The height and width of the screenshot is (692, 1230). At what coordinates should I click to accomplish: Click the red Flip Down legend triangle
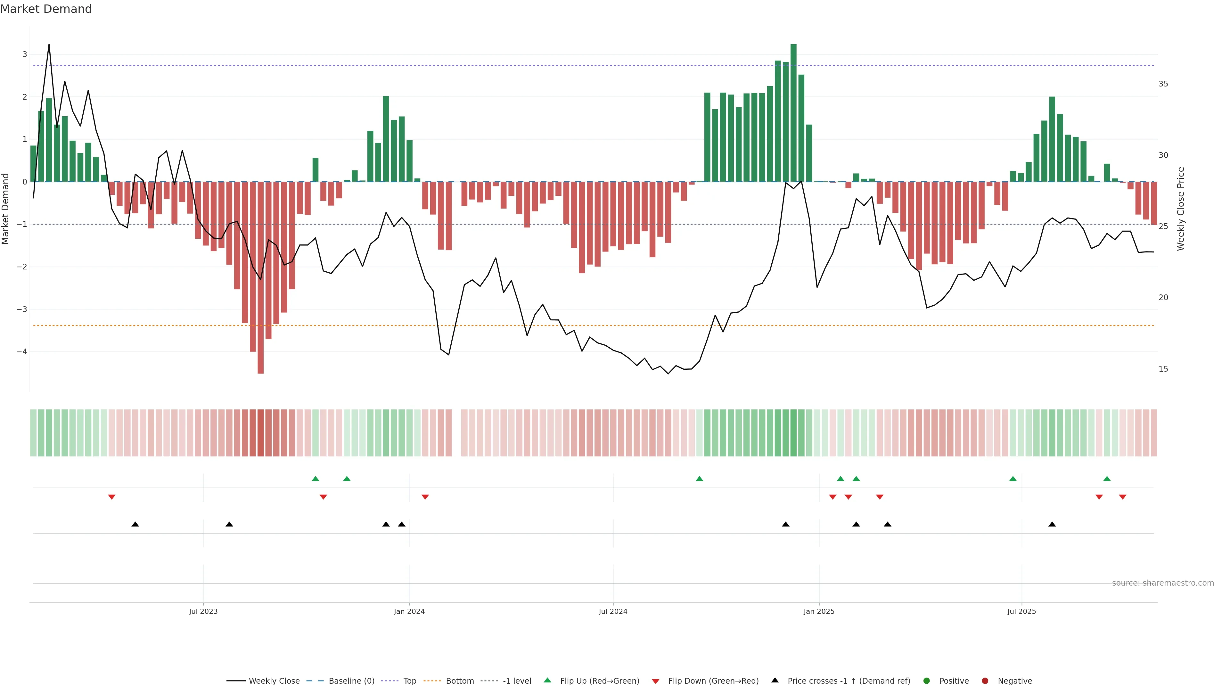click(656, 681)
